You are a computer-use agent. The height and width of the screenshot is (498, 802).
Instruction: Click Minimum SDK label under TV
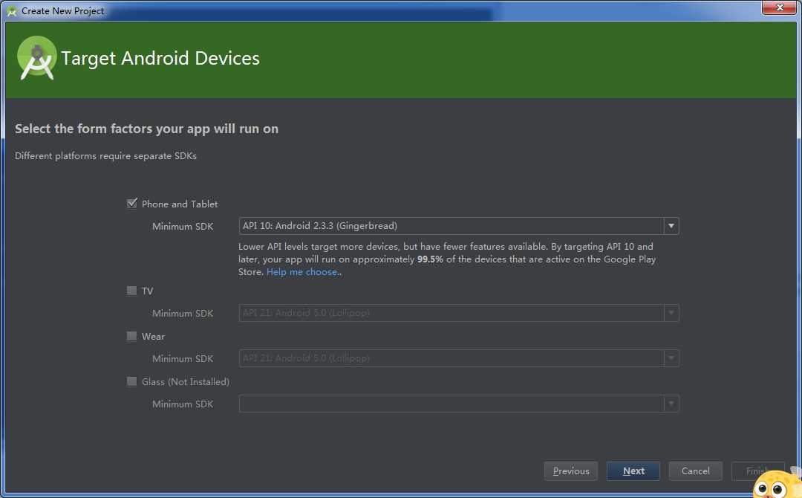(x=183, y=313)
